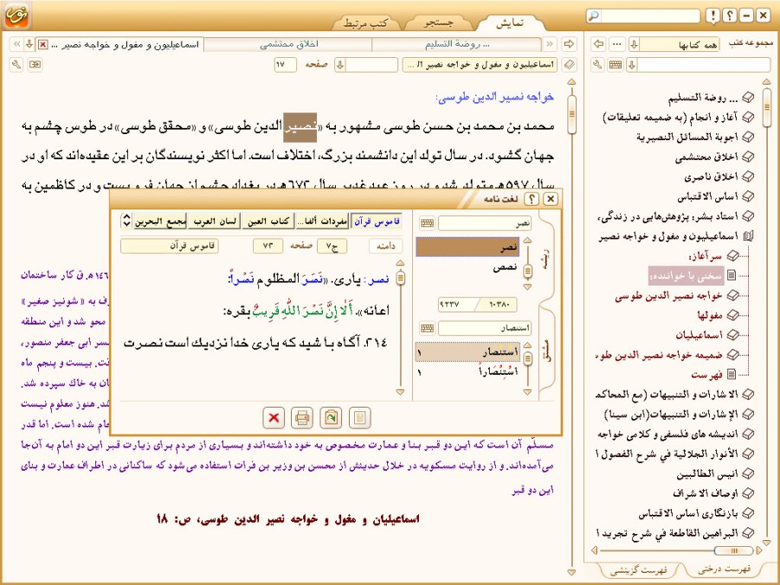The image size is (780, 585).
Task: Click the دامنه button in the dictionary
Action: [x=385, y=247]
